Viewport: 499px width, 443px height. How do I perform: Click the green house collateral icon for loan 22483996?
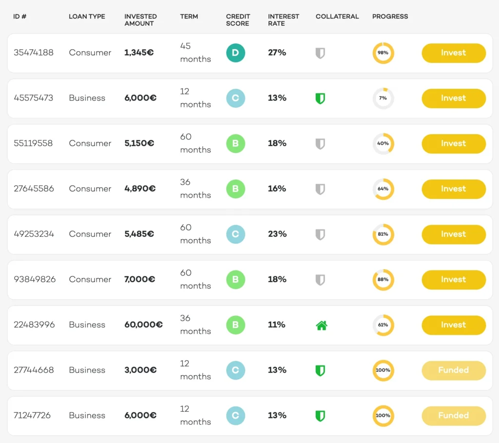pyautogui.click(x=322, y=325)
